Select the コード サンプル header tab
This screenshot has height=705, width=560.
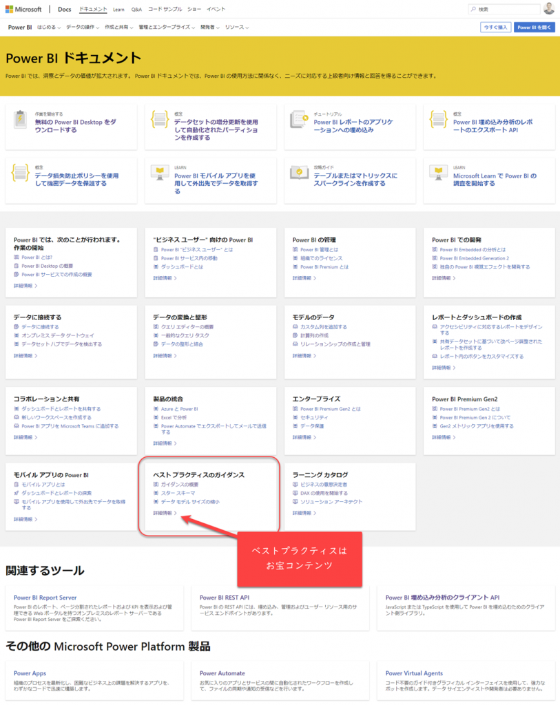[165, 9]
